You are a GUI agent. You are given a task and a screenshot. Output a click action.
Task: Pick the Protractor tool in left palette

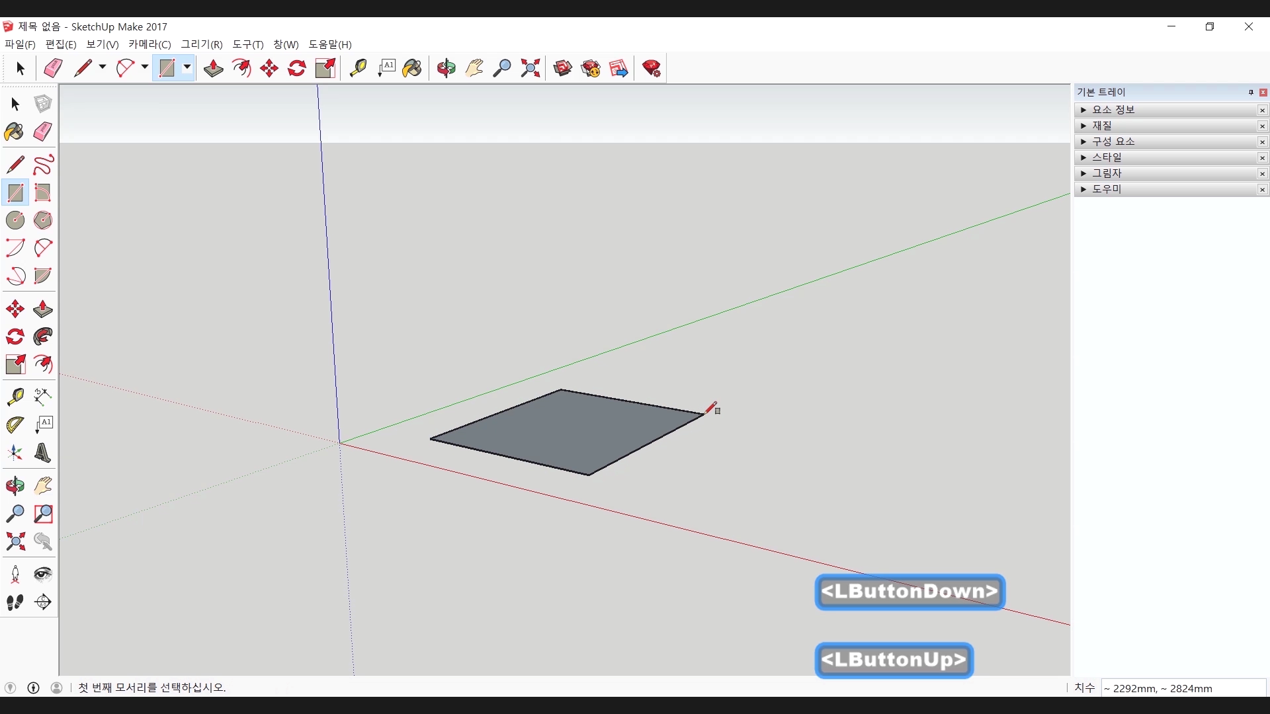[x=15, y=425]
